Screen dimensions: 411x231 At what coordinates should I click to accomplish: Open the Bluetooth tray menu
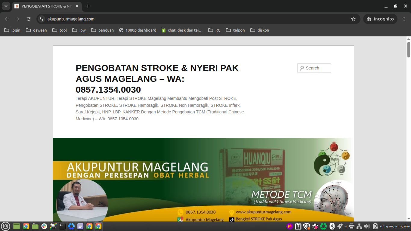coord(332,226)
